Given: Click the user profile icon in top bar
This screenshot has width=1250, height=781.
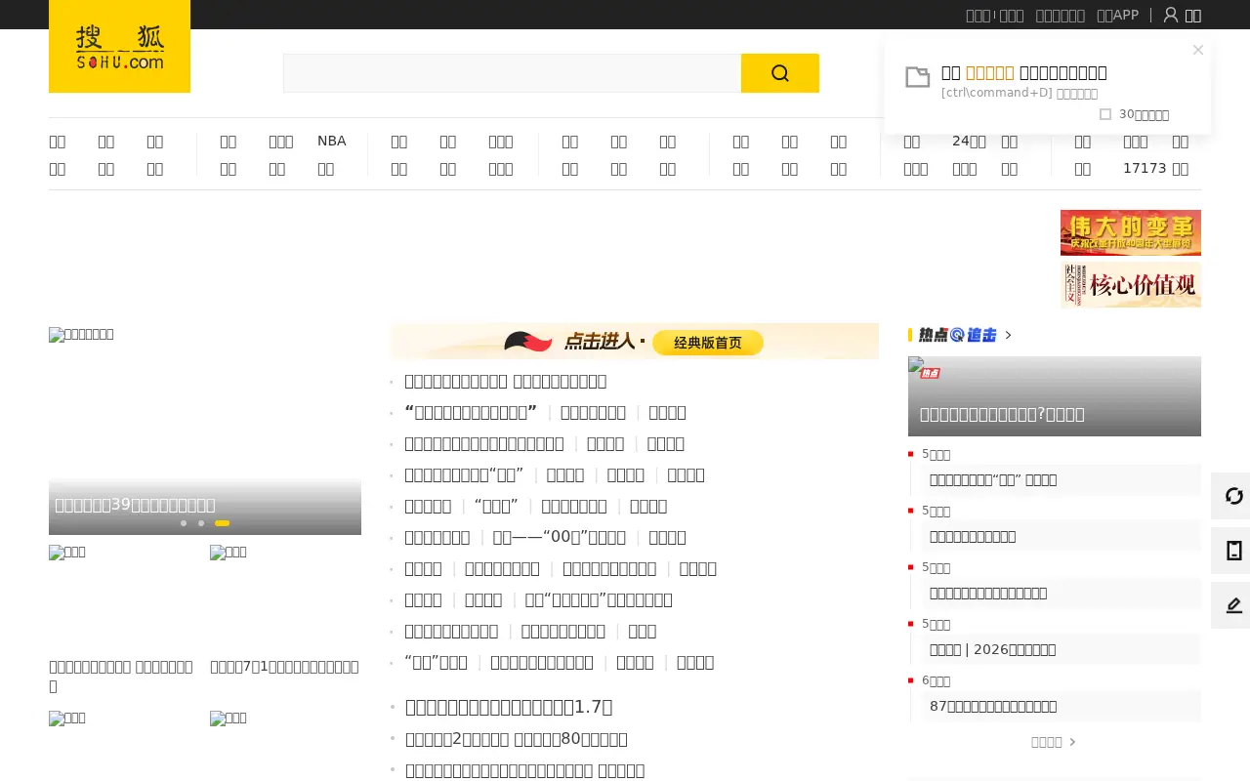Looking at the screenshot, I should (x=1171, y=15).
